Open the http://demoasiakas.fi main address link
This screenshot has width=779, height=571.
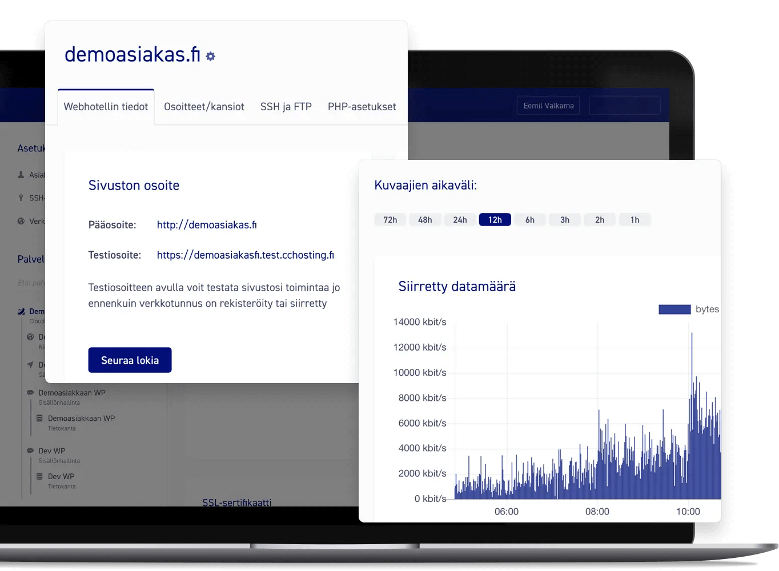(207, 225)
